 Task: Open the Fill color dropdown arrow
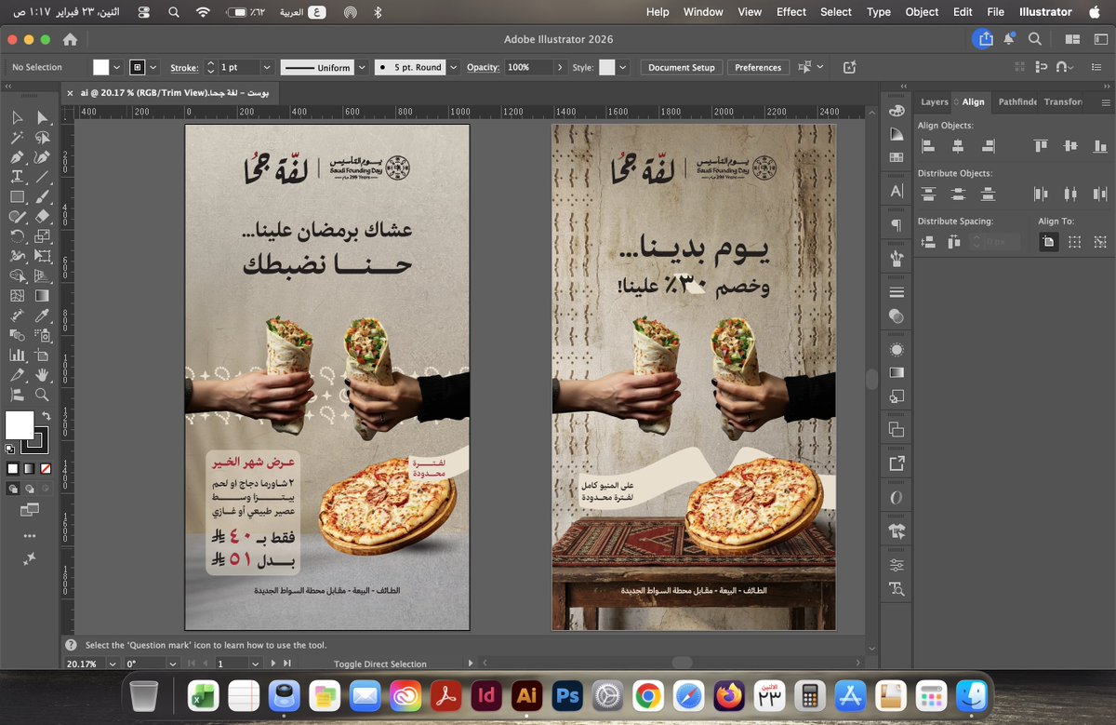116,68
